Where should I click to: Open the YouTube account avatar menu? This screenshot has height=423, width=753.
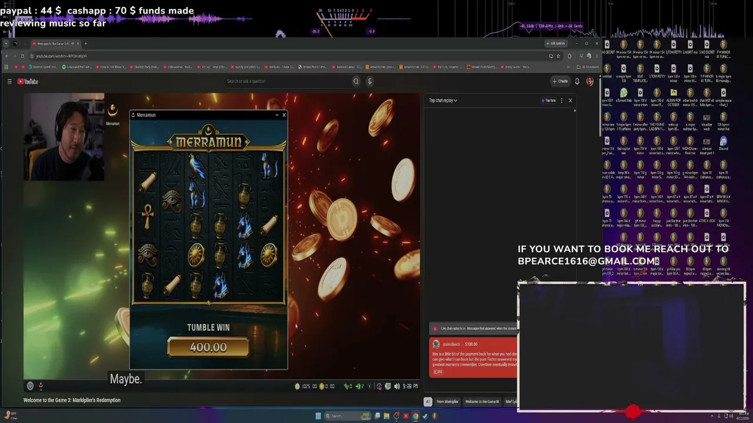590,81
